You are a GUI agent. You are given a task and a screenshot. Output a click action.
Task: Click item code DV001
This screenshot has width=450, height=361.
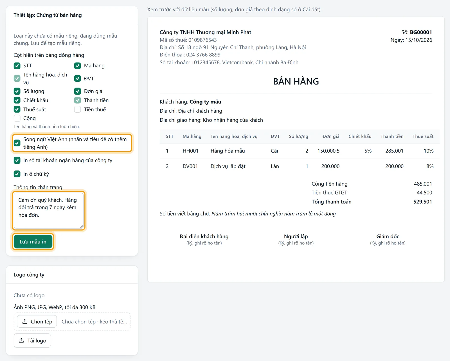[190, 166]
